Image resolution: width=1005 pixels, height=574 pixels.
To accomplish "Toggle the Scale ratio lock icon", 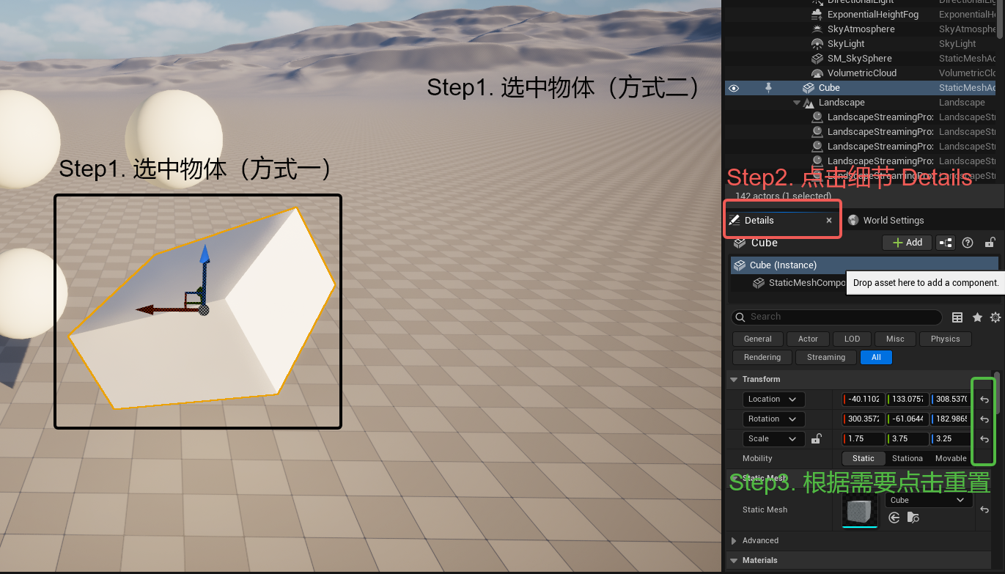I will click(x=816, y=439).
